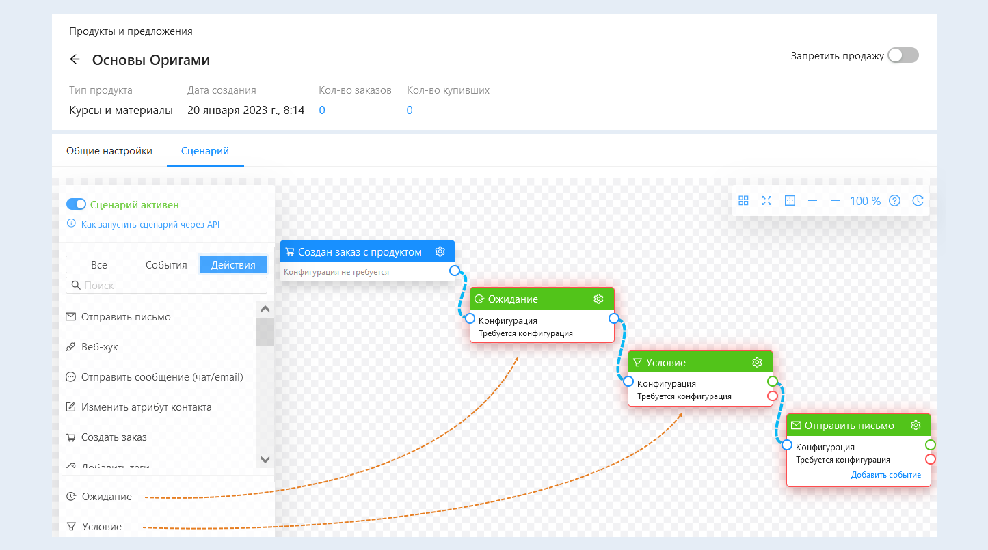Click Добавить событие link on email node

(885, 475)
